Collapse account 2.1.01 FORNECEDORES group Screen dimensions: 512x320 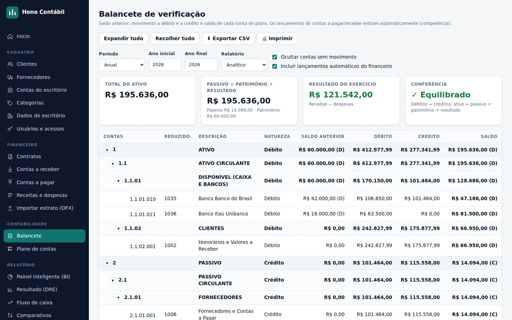(118, 298)
